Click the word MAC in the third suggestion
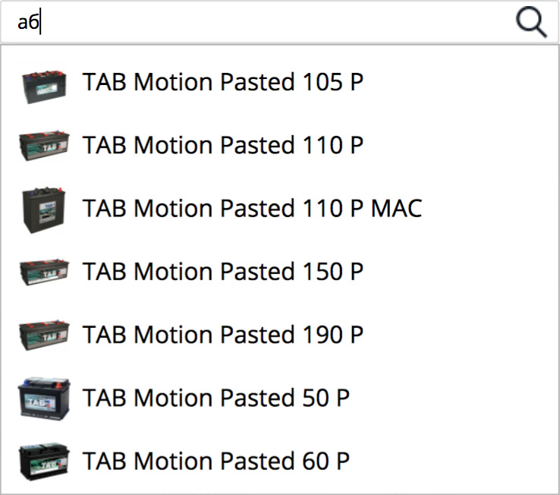This screenshot has width=560, height=495. coord(397,208)
